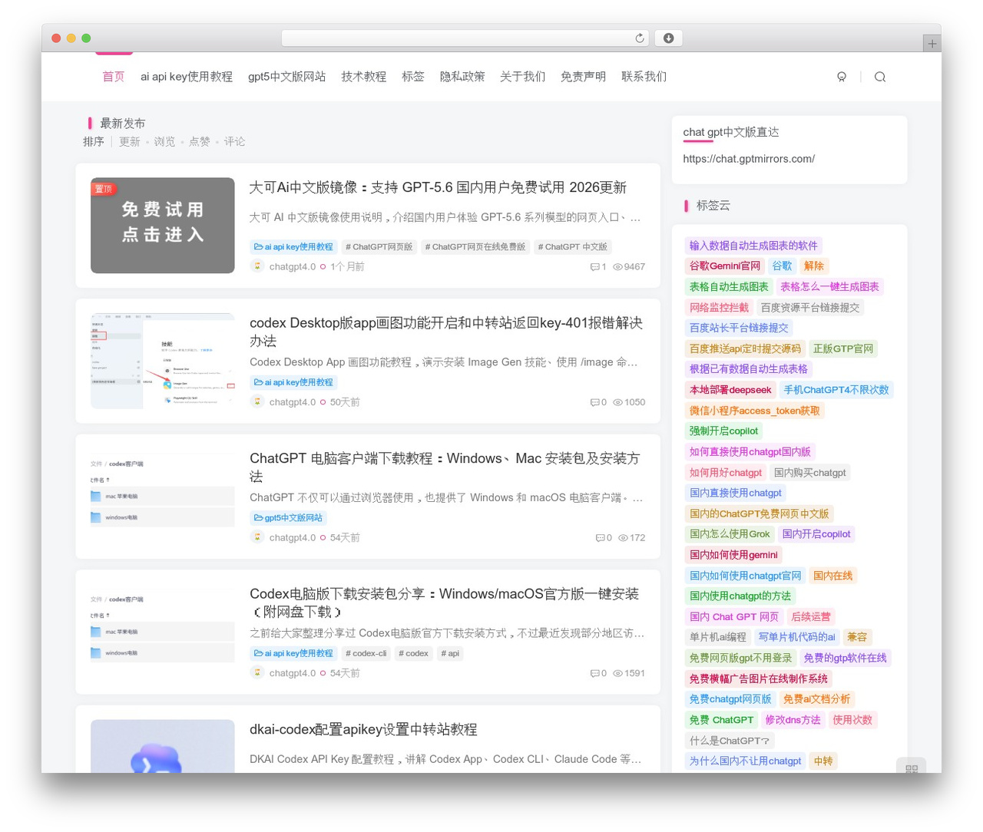Viewport: 983px width, 832px height.
Task: Click author avatar on codex Desktop版app post
Action: pos(257,401)
